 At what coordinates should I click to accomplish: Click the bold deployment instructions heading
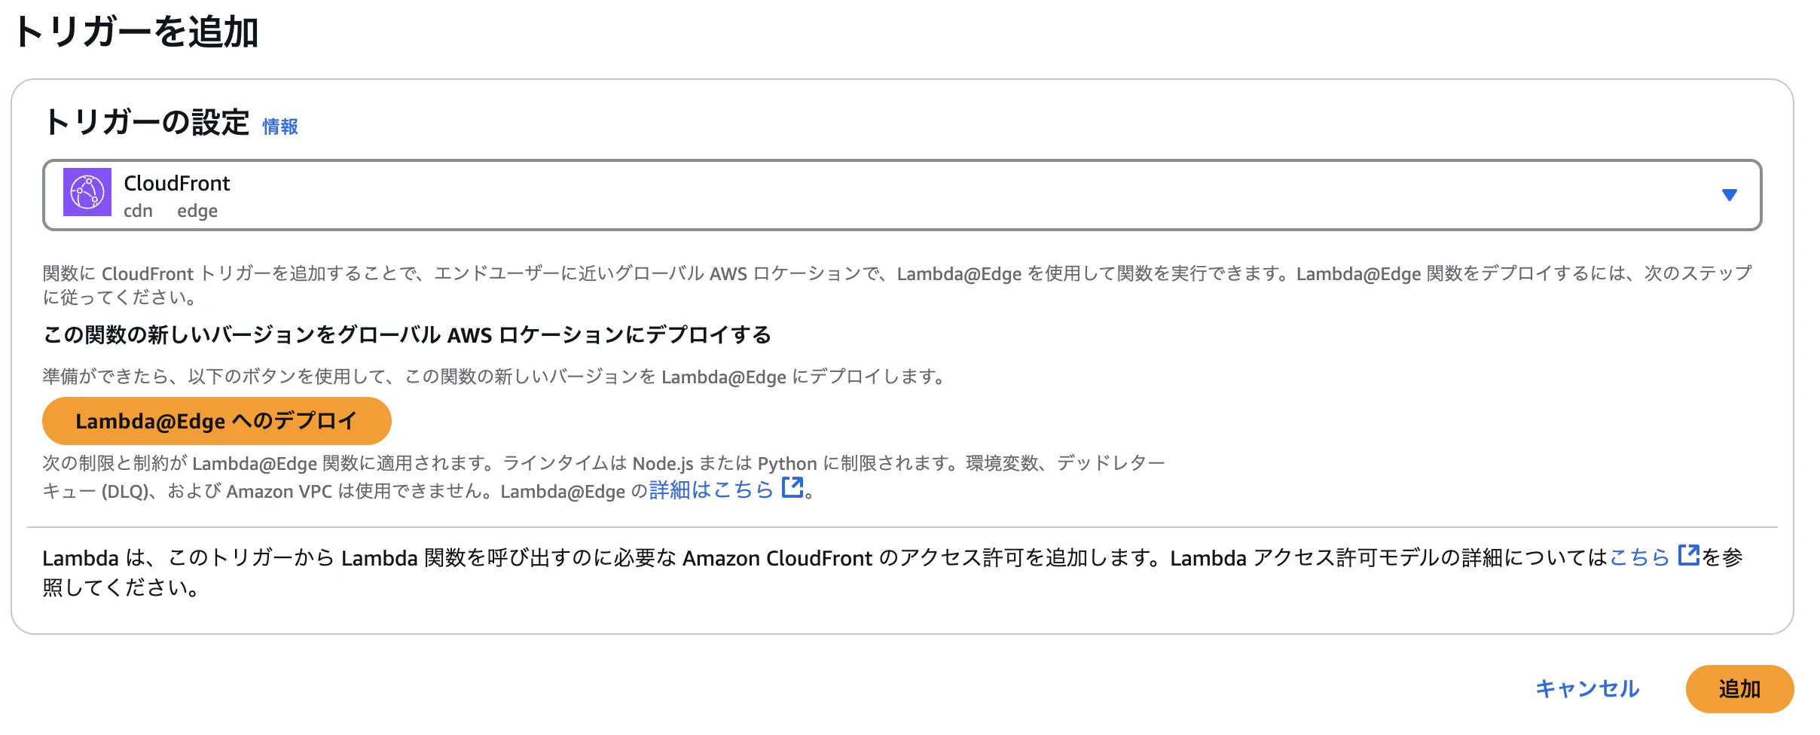407,336
